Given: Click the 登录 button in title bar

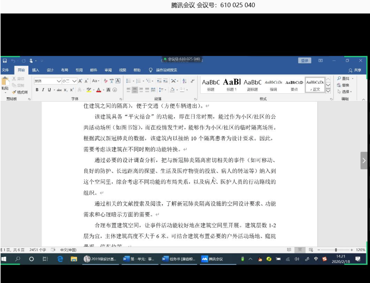Looking at the screenshot, I should (x=305, y=61).
